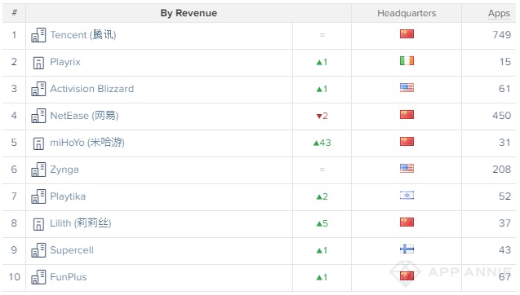
Task: Click the publisher icon next to Playrix
Action: pyautogui.click(x=38, y=63)
